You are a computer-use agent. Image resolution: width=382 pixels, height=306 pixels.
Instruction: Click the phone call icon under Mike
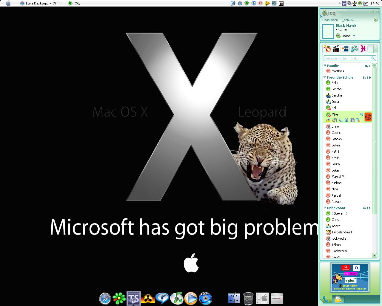341,120
